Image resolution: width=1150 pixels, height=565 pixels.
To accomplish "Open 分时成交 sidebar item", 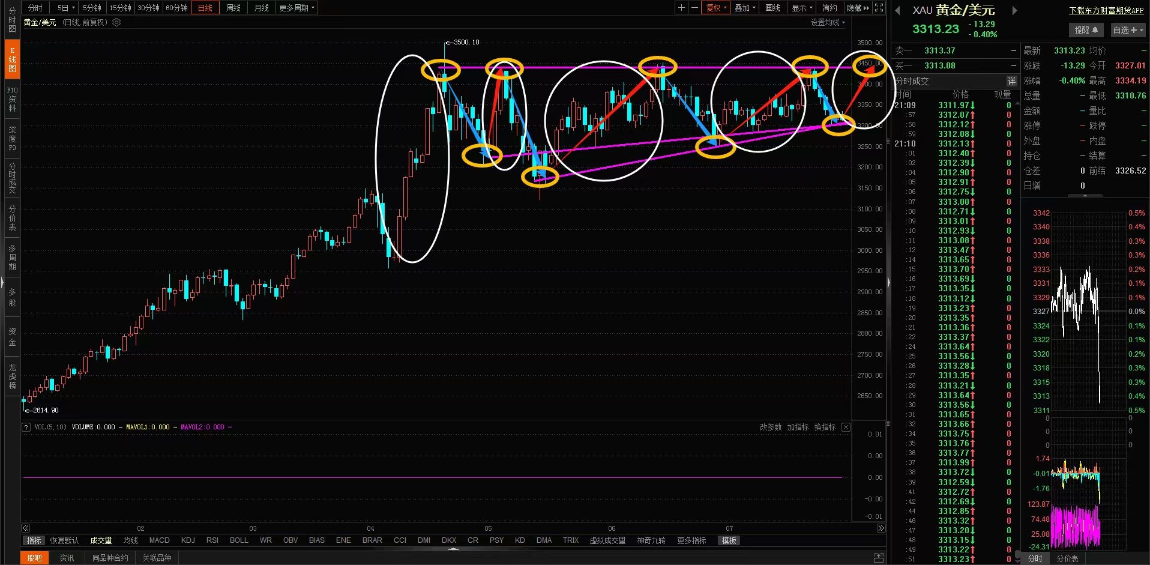I will coord(12,178).
